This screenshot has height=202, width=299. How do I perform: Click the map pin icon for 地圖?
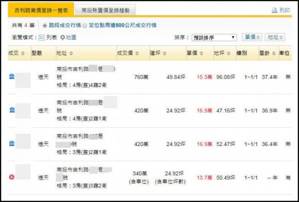pos(63,38)
